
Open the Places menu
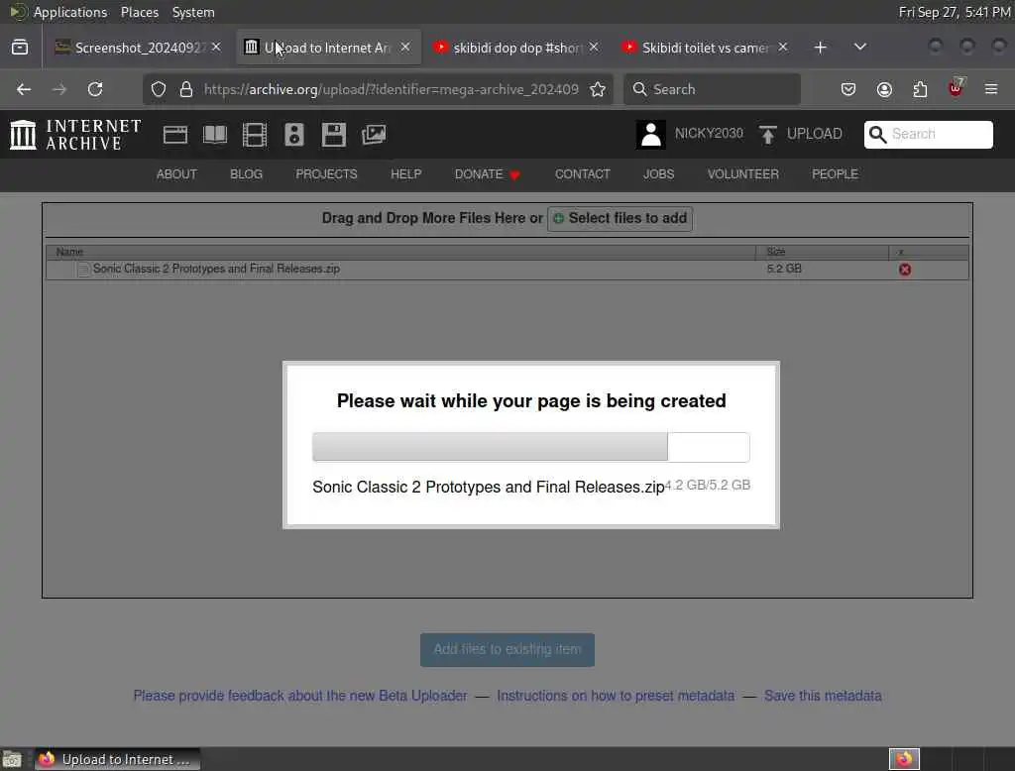(139, 12)
